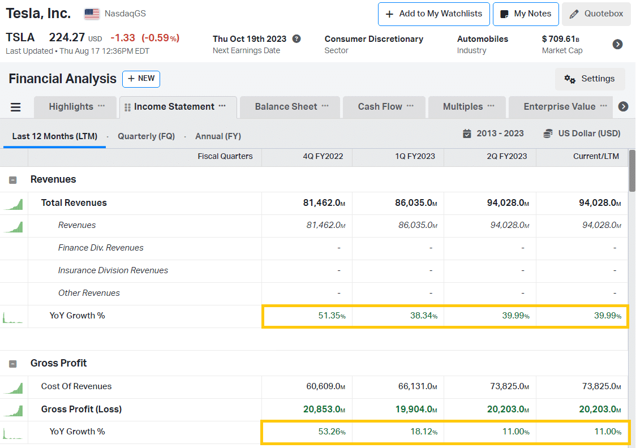Image resolution: width=636 pixels, height=448 pixels.
Task: Open the Cash Flow tab options ellipsis
Action: [410, 106]
